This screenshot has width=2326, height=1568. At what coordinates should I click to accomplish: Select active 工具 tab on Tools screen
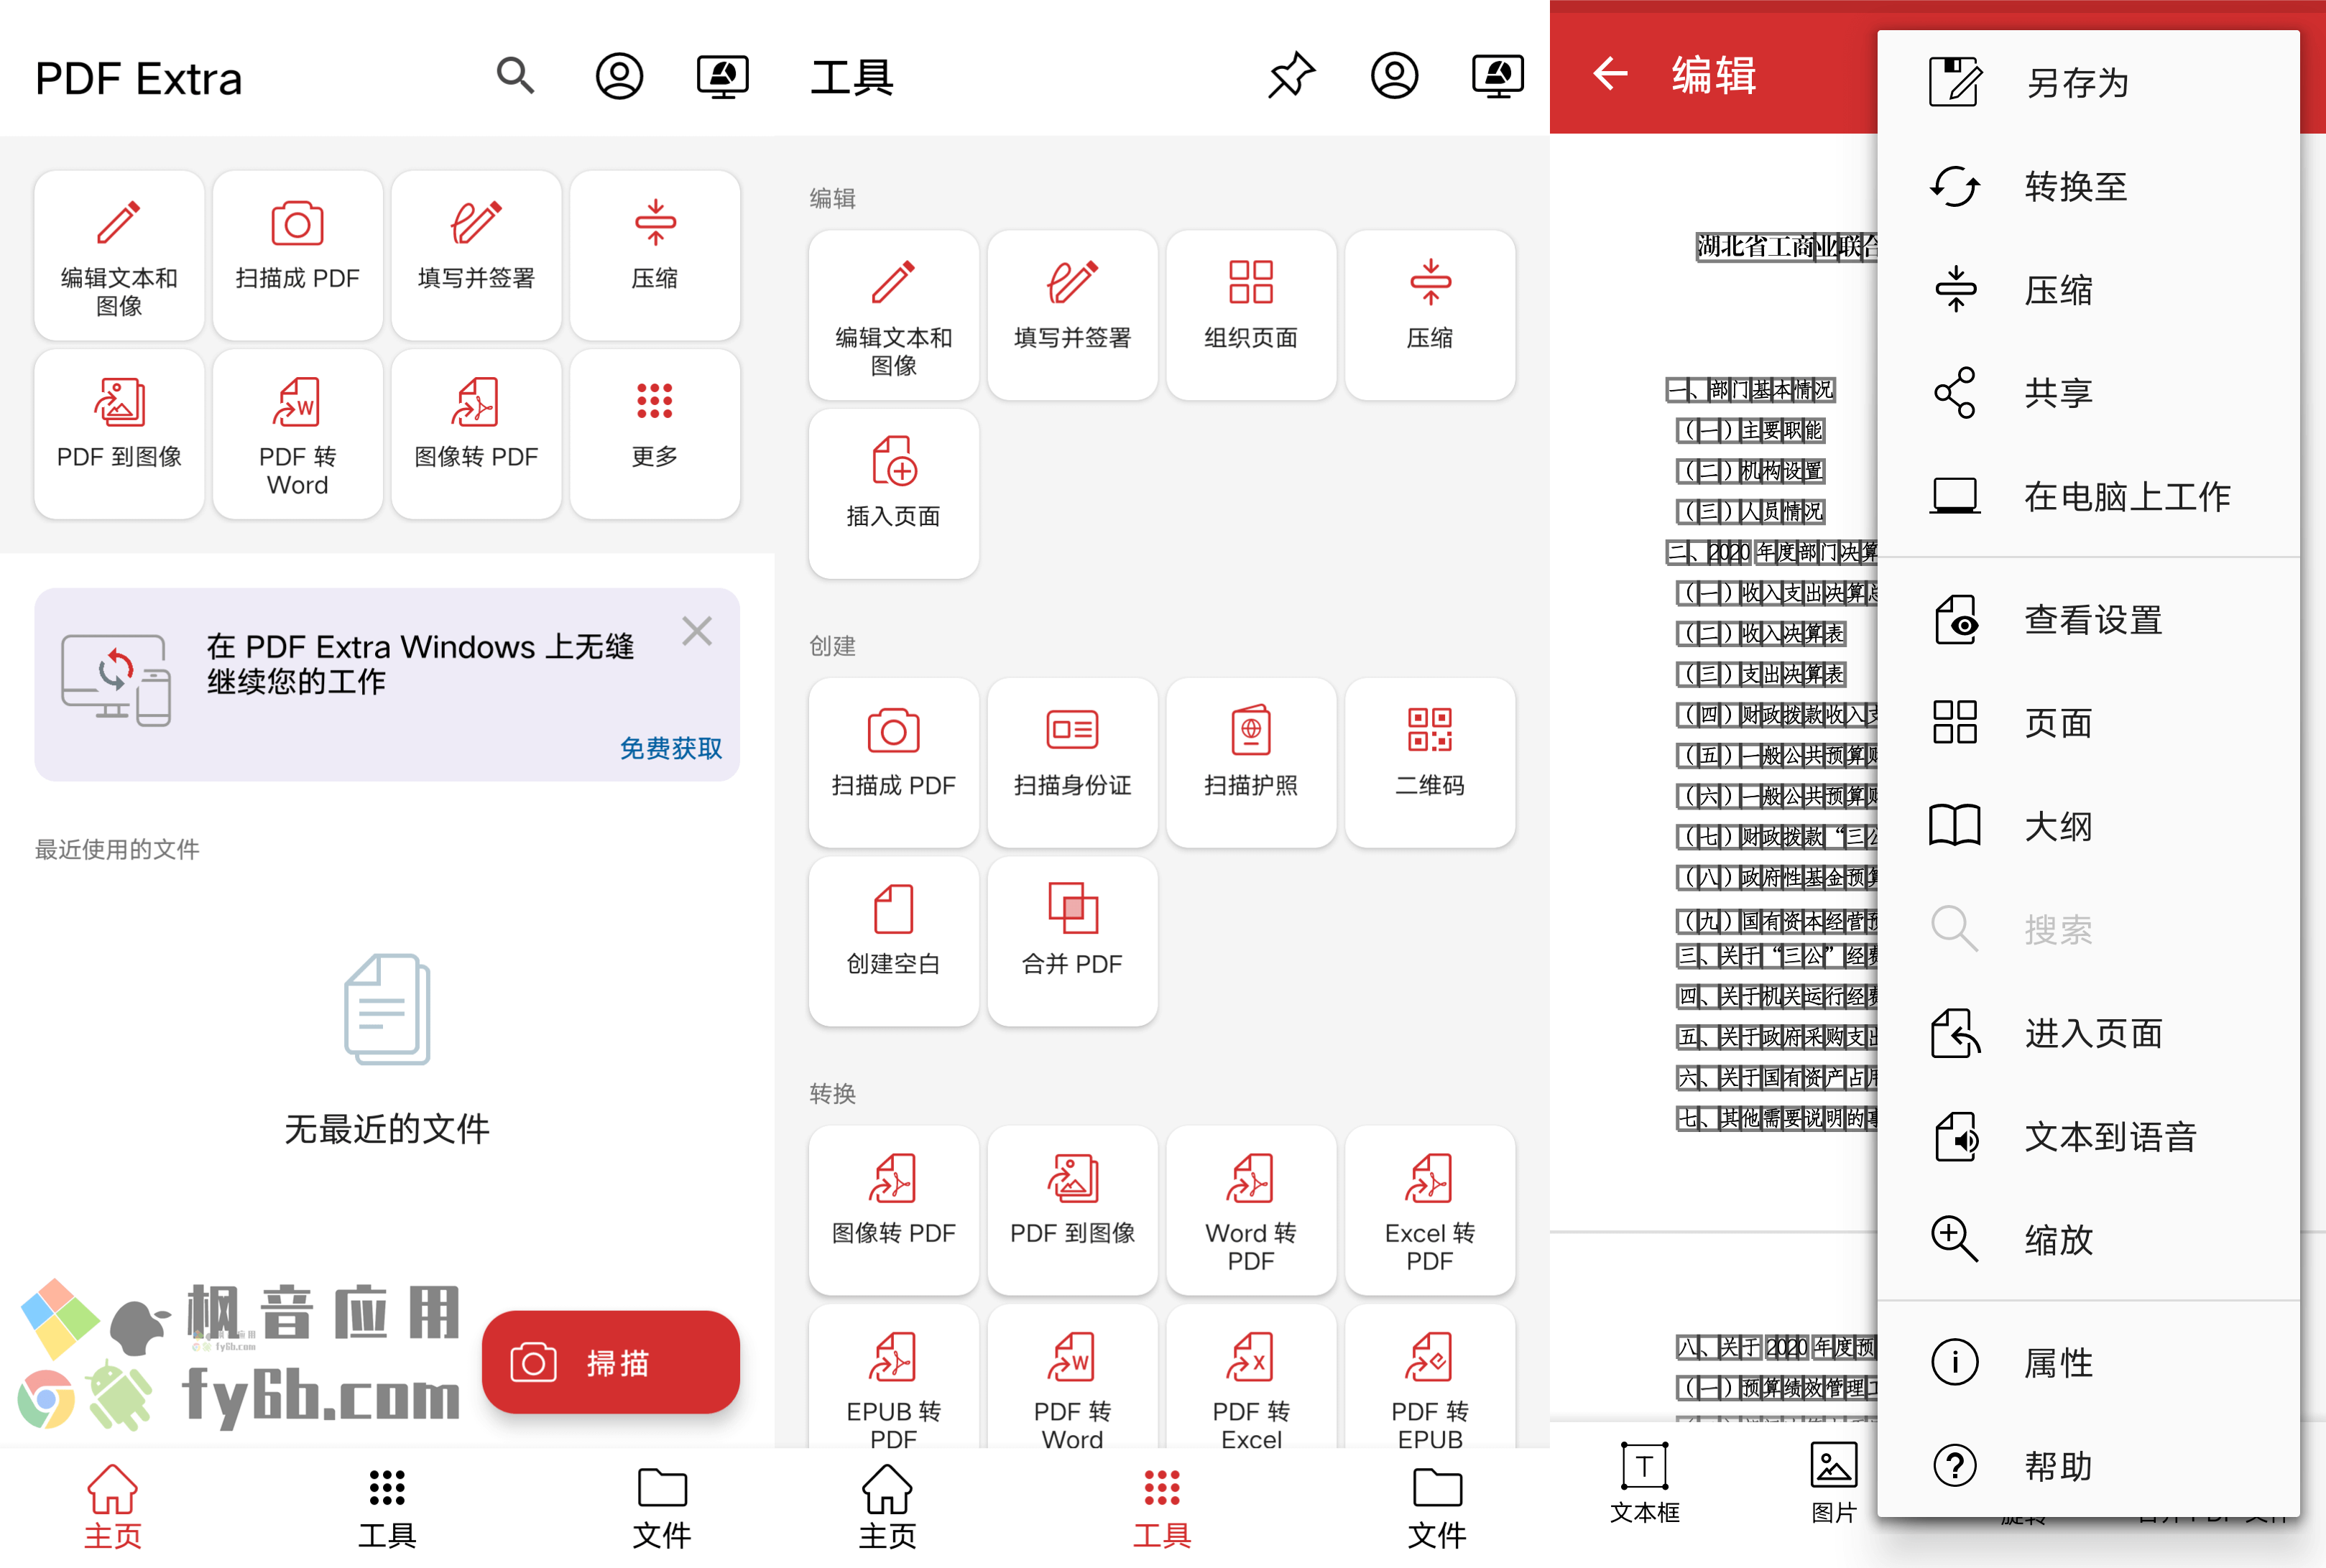click(x=1163, y=1506)
